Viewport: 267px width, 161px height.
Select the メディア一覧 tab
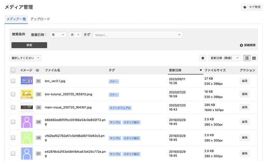click(16, 19)
